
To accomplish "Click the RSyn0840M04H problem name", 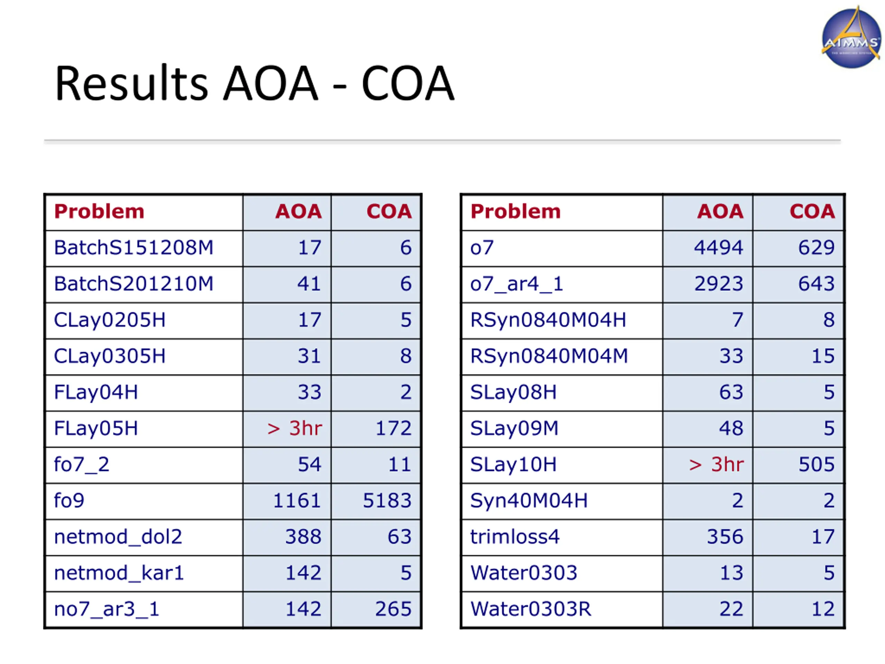I will coord(548,320).
